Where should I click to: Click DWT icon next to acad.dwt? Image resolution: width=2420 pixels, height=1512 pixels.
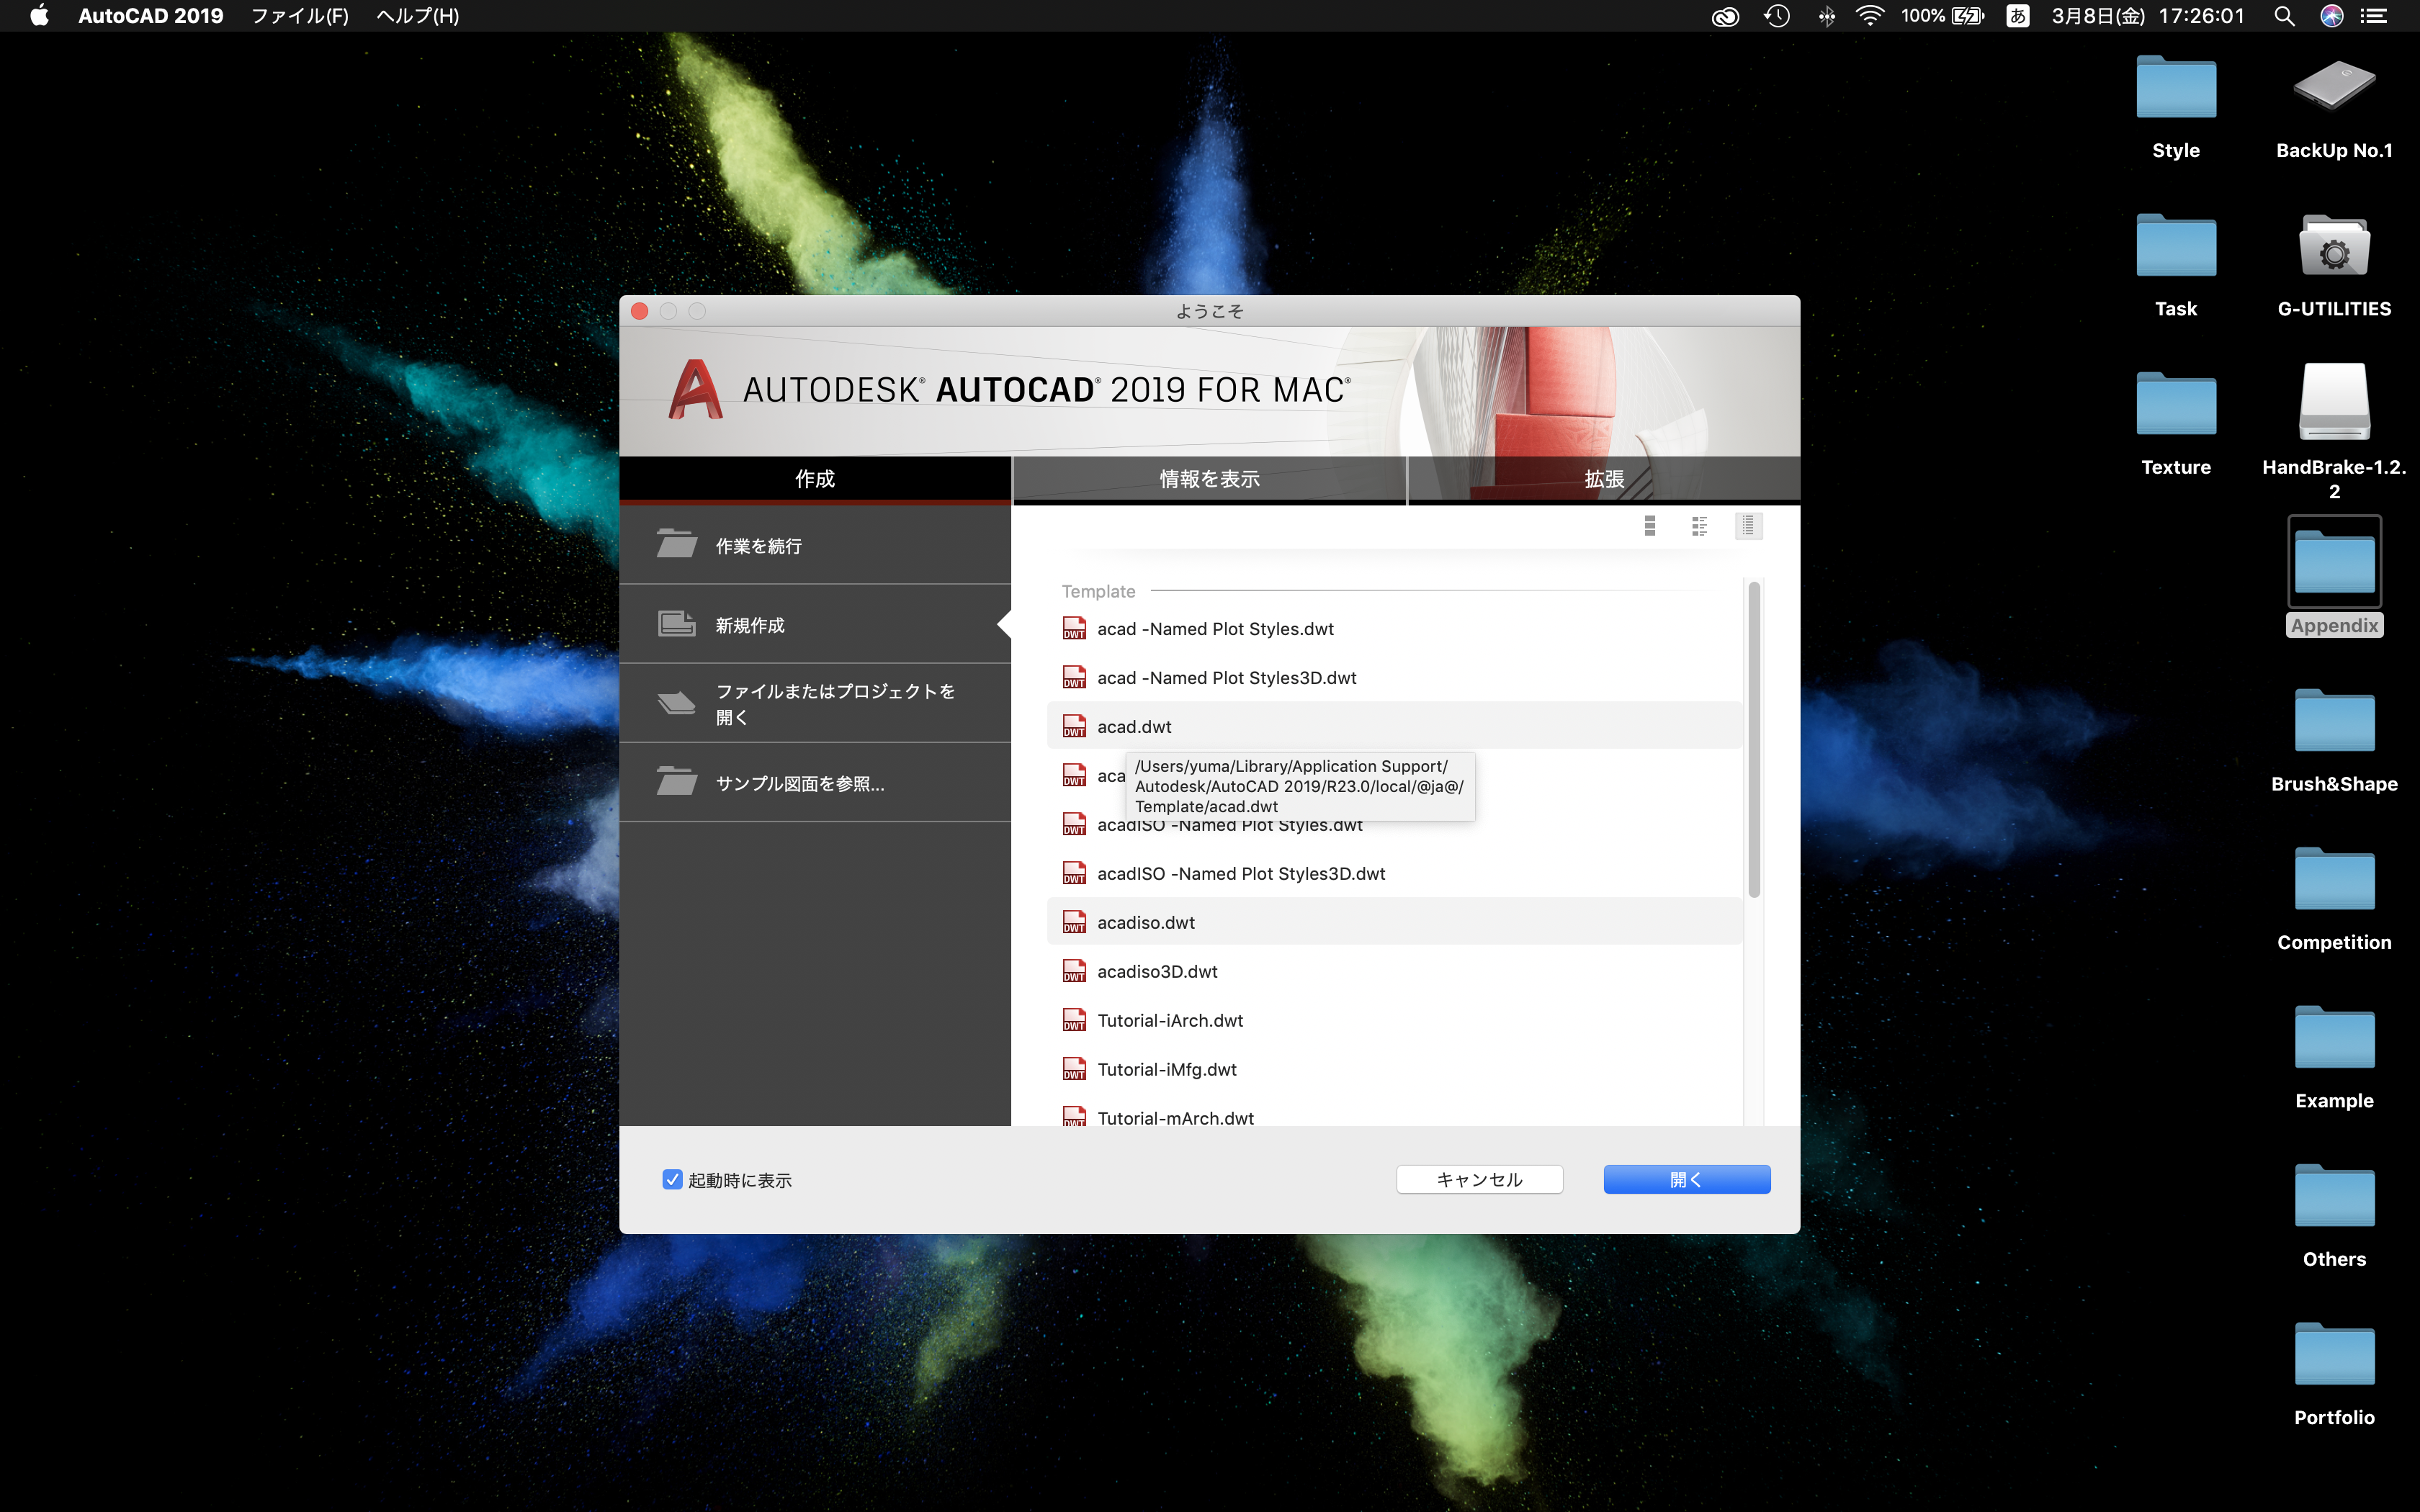1074,726
